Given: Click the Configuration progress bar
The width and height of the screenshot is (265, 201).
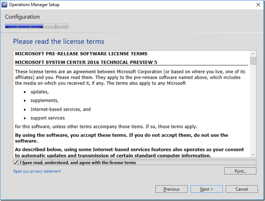Looking at the screenshot, I should (37, 26).
